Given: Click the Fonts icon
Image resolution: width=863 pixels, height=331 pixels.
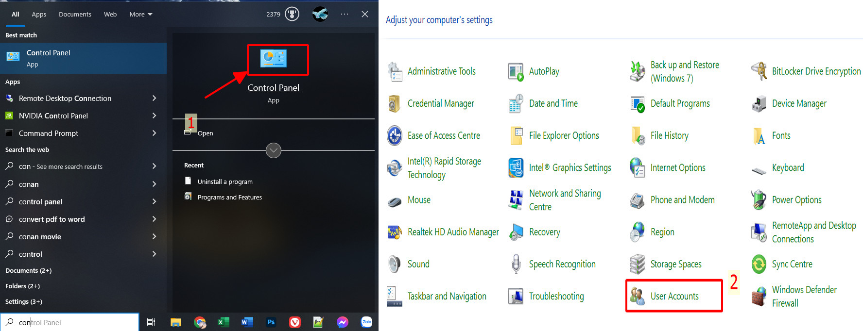Looking at the screenshot, I should point(759,136).
